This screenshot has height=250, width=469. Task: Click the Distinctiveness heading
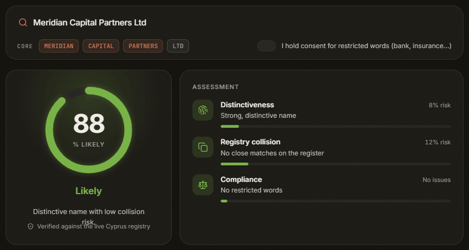[247, 105]
